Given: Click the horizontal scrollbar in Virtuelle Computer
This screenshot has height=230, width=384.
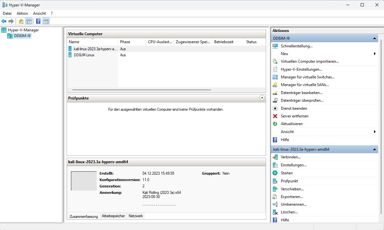Looking at the screenshot, I should tap(142, 90).
